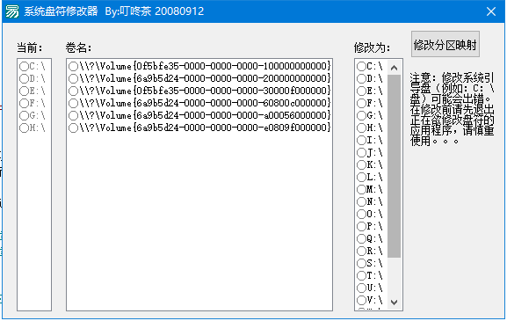The width and height of the screenshot is (507, 321).
Task: Click the 修改分区映射 button
Action: tap(445, 44)
